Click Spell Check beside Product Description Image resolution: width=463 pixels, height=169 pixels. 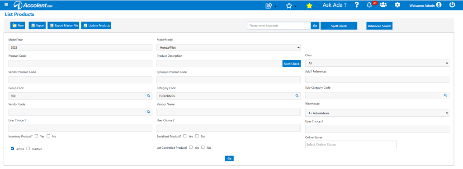292,64
